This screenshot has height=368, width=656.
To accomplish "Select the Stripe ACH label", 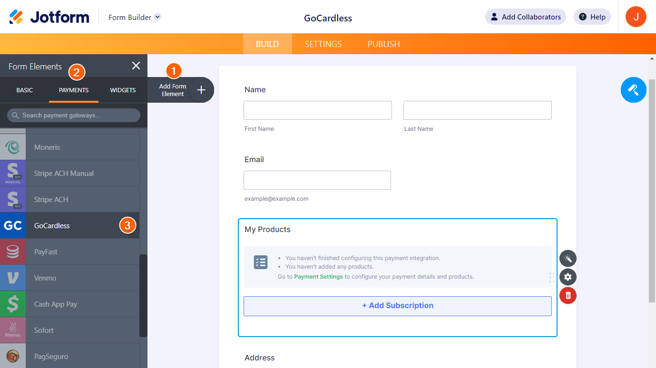I will pos(51,199).
